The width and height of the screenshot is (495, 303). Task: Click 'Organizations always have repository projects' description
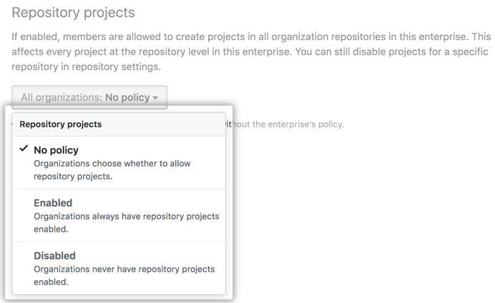click(126, 217)
